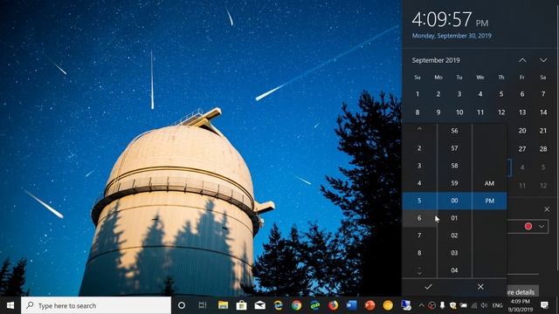Click the partially hidden More details button
The width and height of the screenshot is (559, 314).
click(522, 292)
